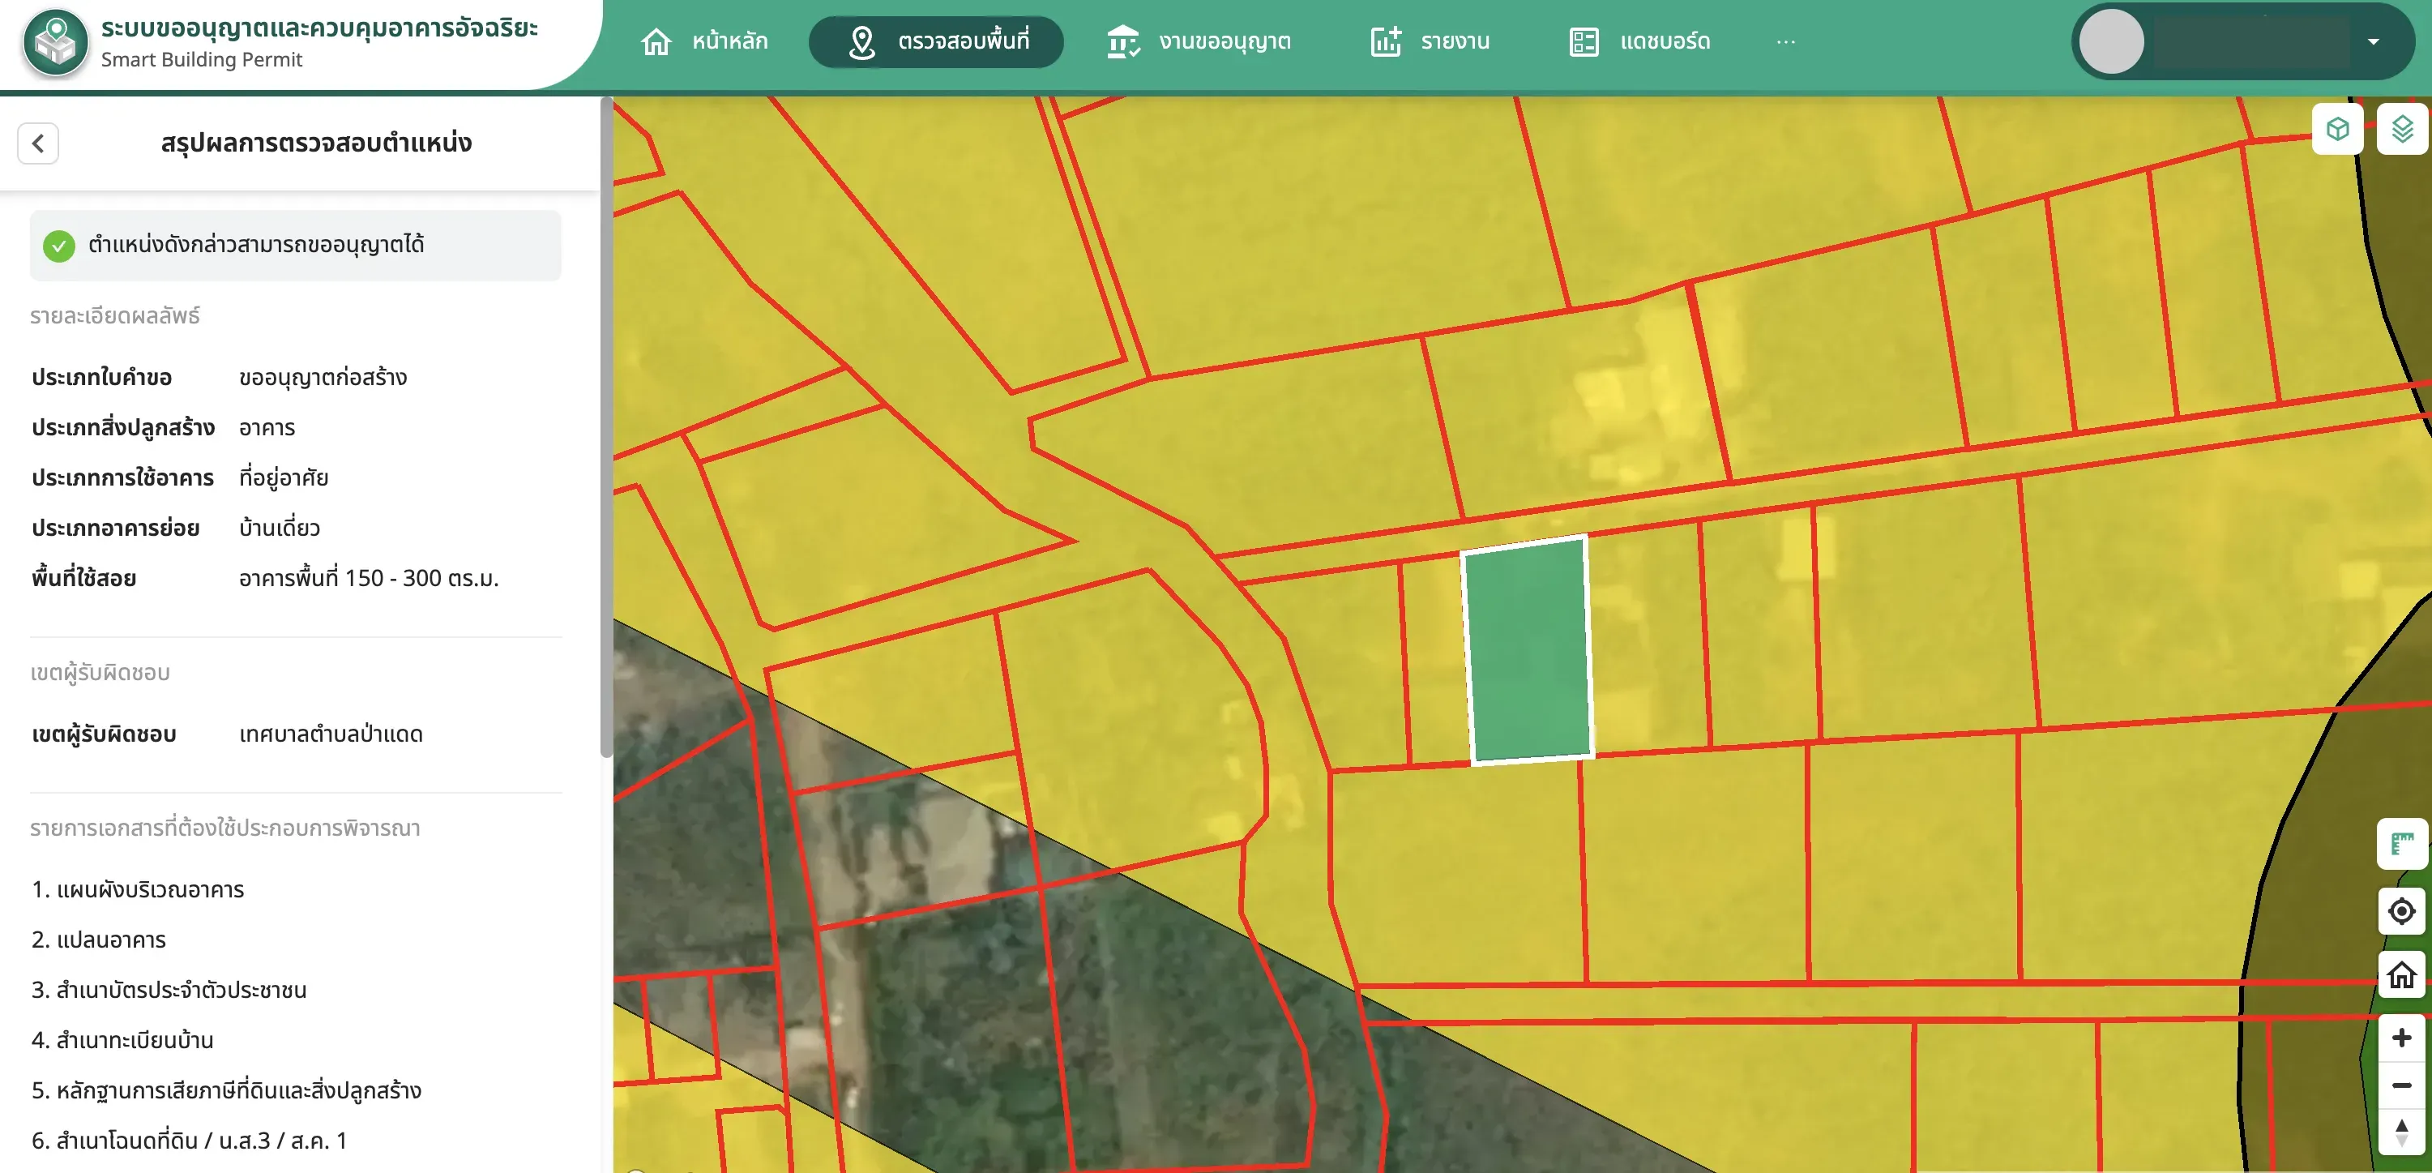The width and height of the screenshot is (2432, 1173).
Task: Click the user profile avatar
Action: [x=2112, y=41]
